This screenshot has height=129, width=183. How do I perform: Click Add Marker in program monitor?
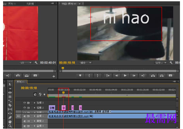click(80, 76)
